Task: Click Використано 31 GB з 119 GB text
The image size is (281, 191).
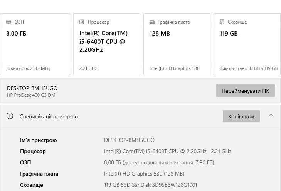Action: [x=249, y=68]
